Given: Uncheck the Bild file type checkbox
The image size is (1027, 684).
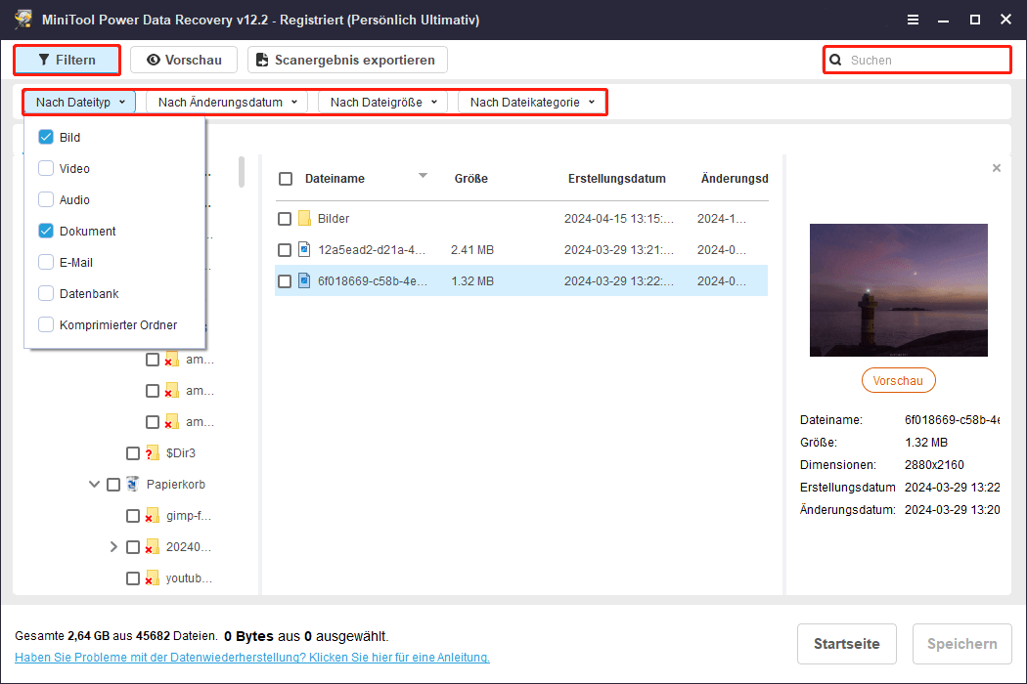Looking at the screenshot, I should point(45,138).
